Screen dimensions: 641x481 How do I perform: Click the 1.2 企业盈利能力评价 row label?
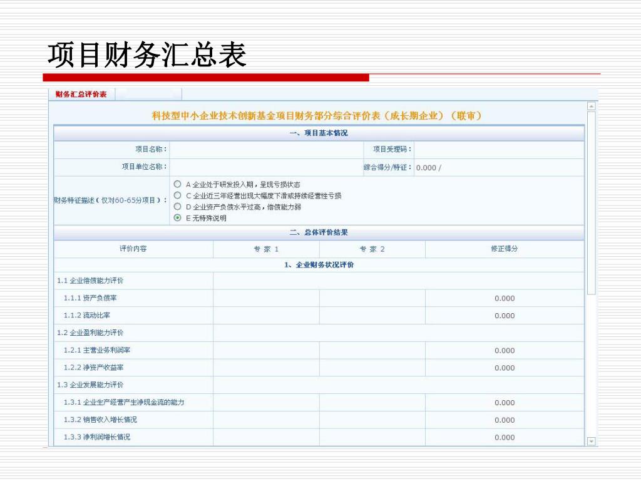90,333
